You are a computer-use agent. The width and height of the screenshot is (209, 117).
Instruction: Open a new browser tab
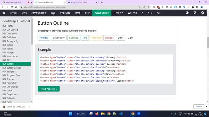pos(102,2)
